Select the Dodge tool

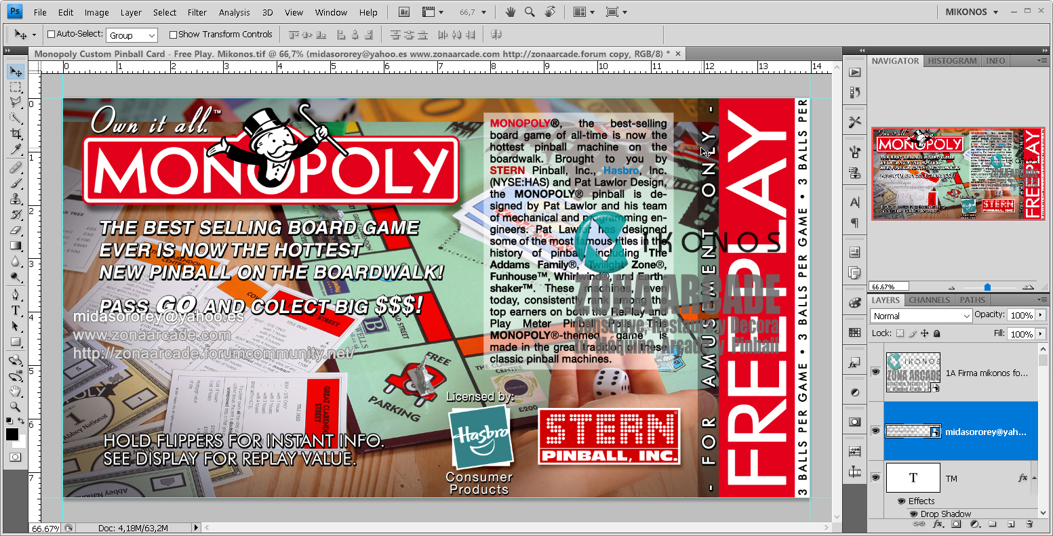(x=16, y=276)
